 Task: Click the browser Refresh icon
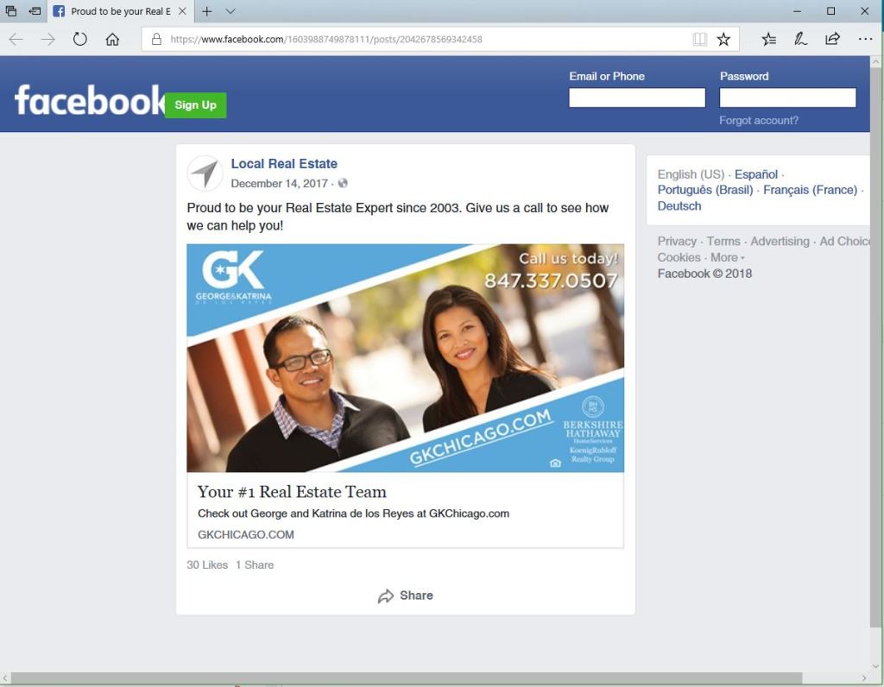(x=80, y=39)
